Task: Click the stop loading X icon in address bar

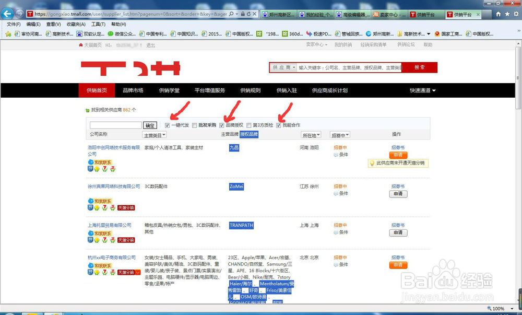Action: (x=254, y=14)
